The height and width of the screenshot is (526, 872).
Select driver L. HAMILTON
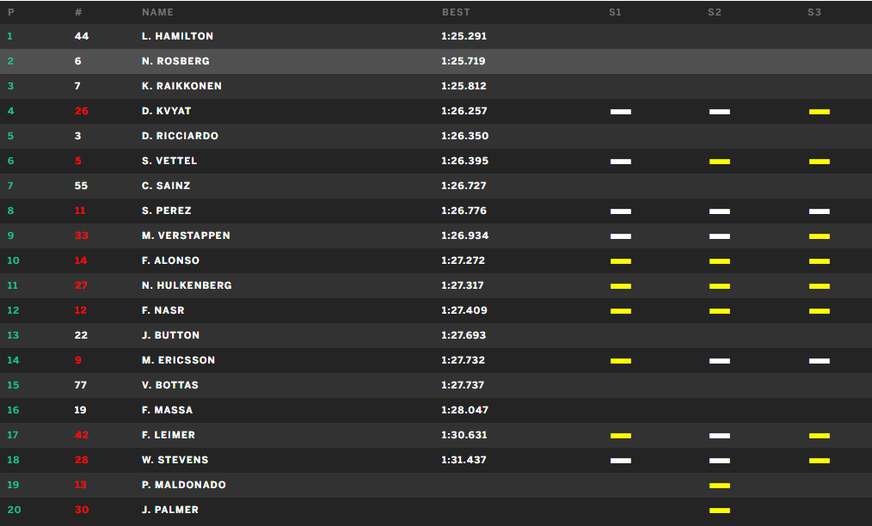tap(177, 36)
